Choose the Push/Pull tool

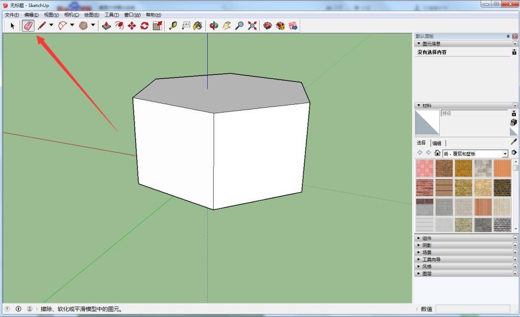click(106, 25)
